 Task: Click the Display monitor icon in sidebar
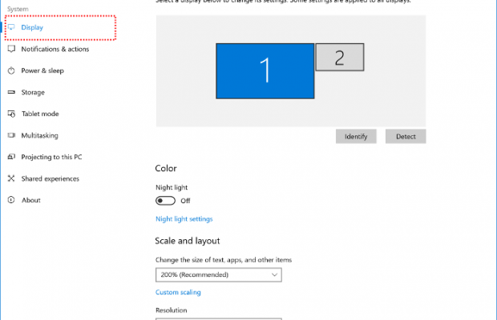[x=12, y=27]
